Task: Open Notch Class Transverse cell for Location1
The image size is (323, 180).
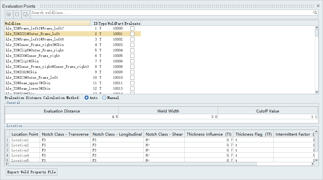Action: pyautogui.click(x=65, y=140)
